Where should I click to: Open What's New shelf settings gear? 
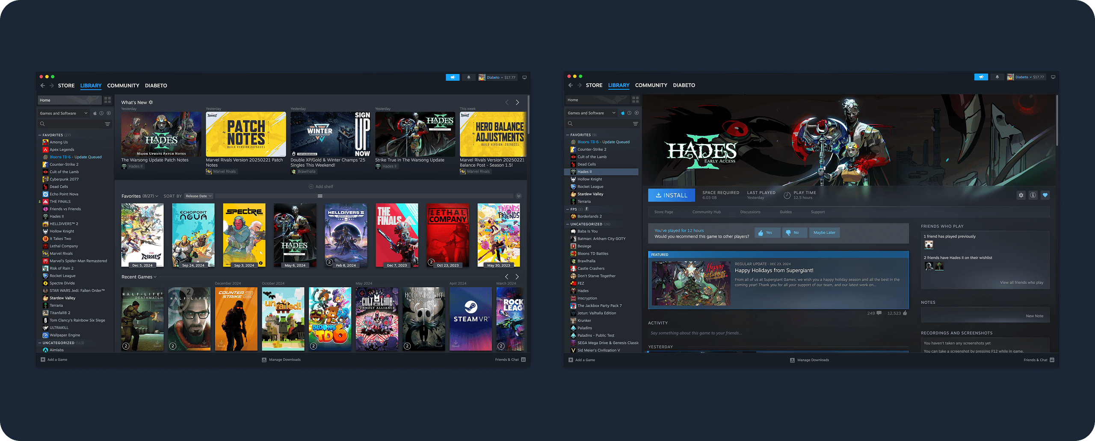151,102
